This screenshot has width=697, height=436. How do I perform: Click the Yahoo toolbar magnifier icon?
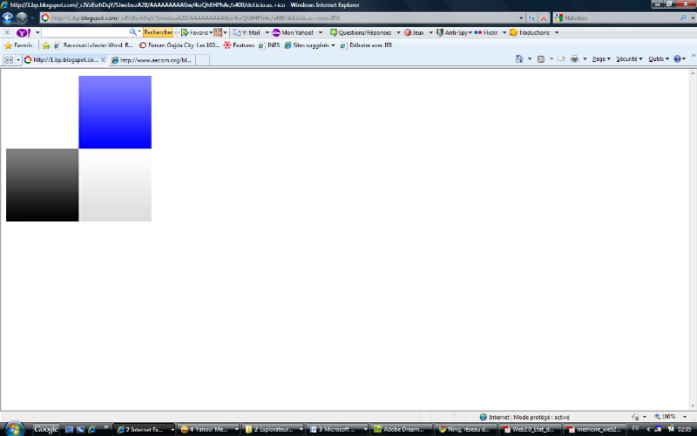(133, 32)
